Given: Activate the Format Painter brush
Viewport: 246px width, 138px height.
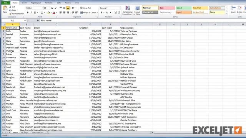Looking at the screenshot, I should point(10,14).
